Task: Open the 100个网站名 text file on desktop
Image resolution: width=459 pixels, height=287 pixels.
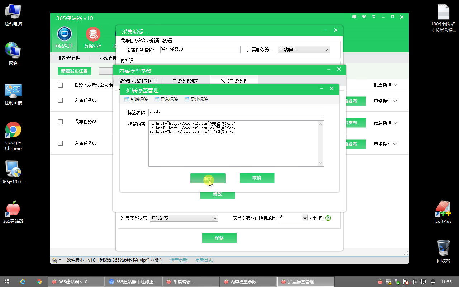Action: click(x=444, y=18)
